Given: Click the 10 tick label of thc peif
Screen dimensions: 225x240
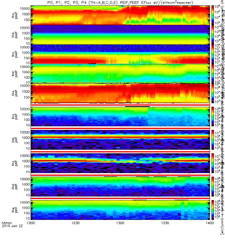Looking at the screenshot, I should pyautogui.click(x=28, y=172).
